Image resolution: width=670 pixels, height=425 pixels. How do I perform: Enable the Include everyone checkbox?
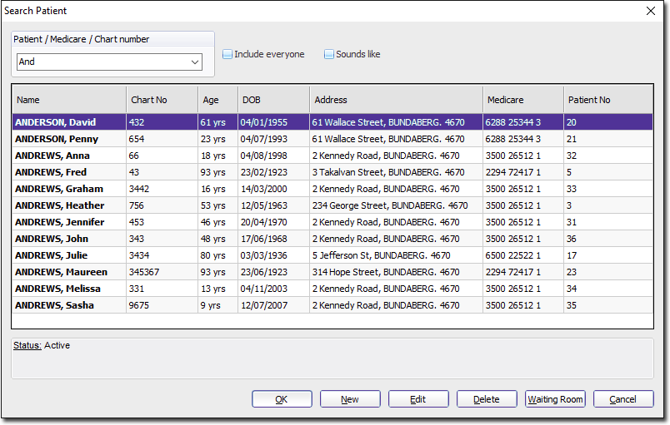pyautogui.click(x=227, y=55)
